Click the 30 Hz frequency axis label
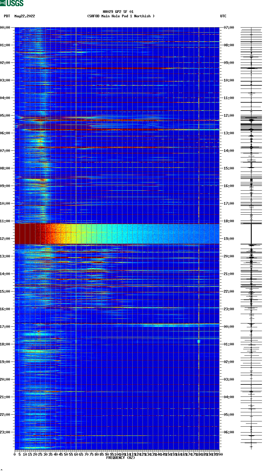Screen dimensions: 264x473 click(45, 455)
